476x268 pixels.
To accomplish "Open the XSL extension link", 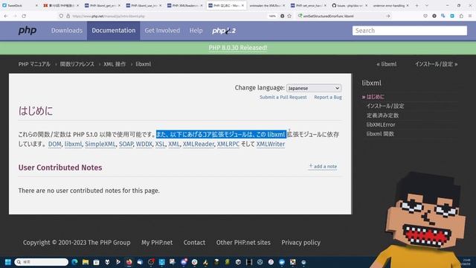I will click(x=160, y=144).
